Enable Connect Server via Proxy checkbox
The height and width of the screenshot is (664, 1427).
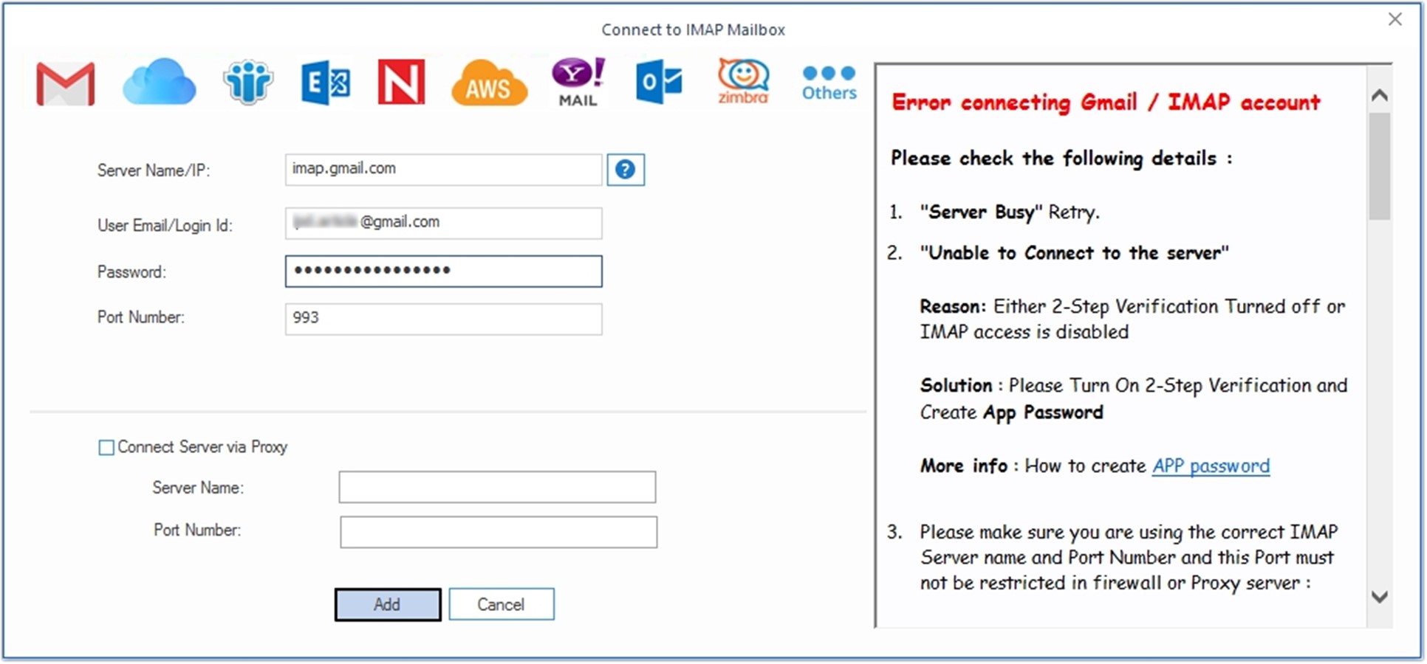[x=106, y=448]
